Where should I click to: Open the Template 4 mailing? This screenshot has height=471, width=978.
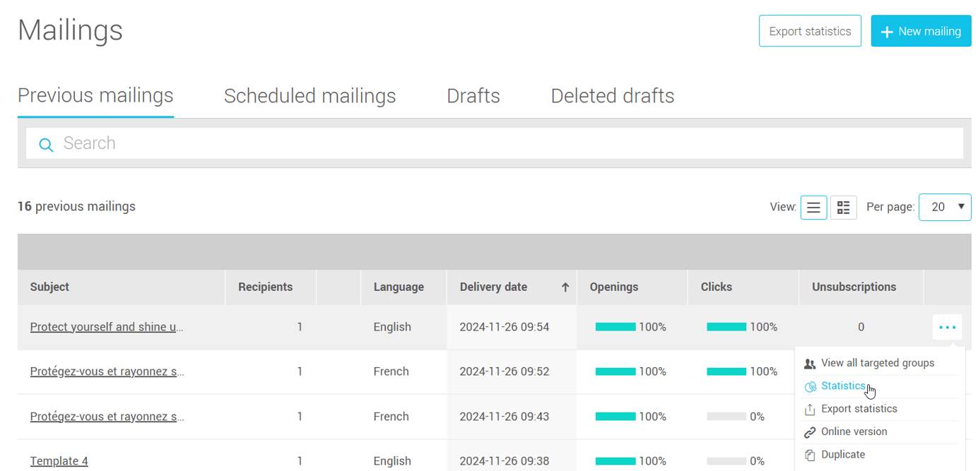[59, 460]
